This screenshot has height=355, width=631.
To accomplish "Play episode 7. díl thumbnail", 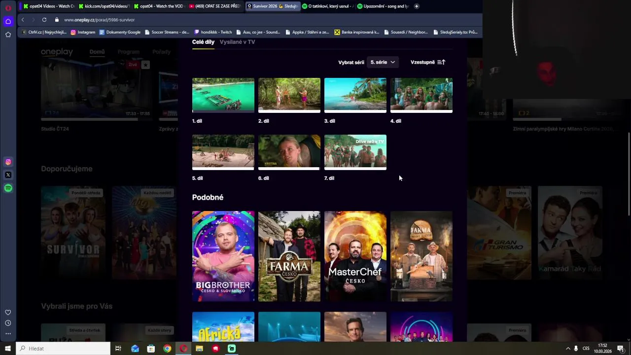I will [355, 152].
